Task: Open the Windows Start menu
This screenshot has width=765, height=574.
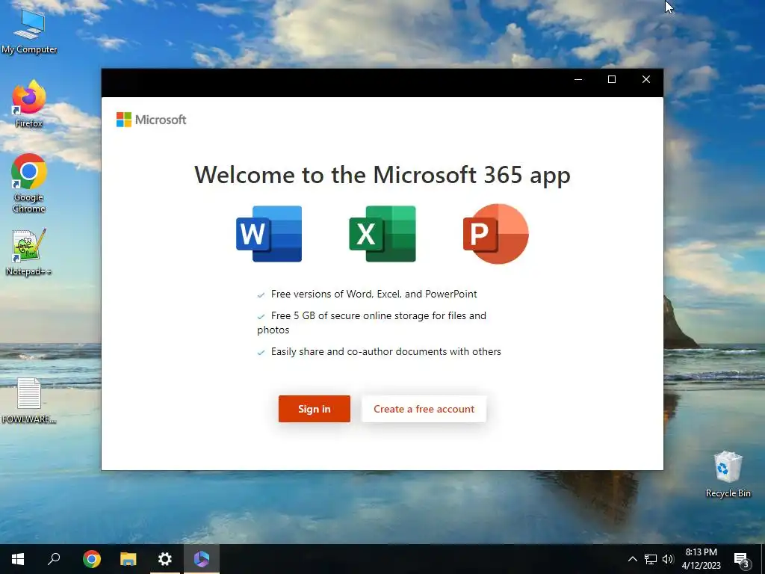Action: coord(18,559)
